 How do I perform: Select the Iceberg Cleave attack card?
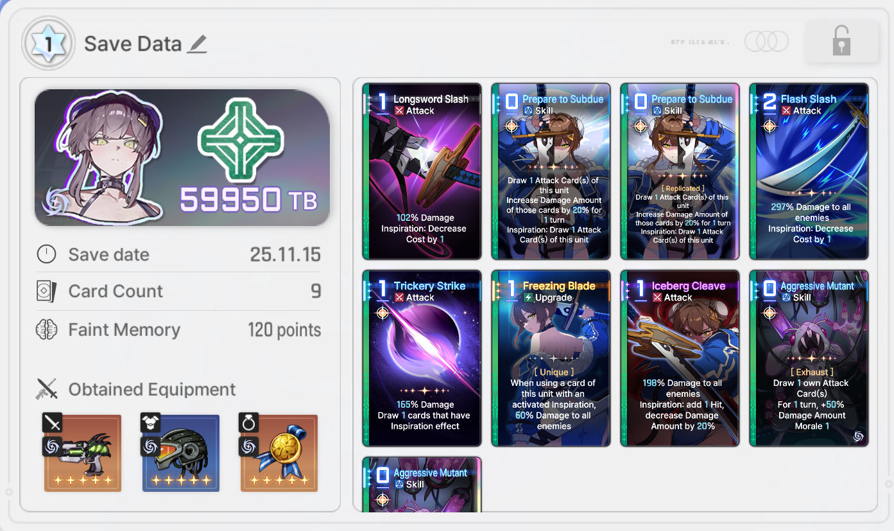click(x=680, y=358)
